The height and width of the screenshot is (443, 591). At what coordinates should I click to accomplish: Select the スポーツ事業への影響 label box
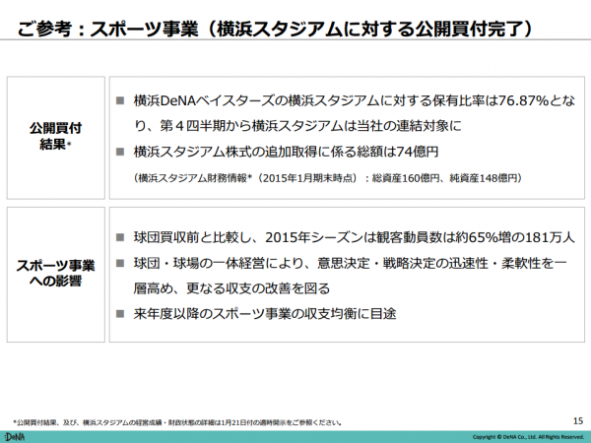[56, 275]
